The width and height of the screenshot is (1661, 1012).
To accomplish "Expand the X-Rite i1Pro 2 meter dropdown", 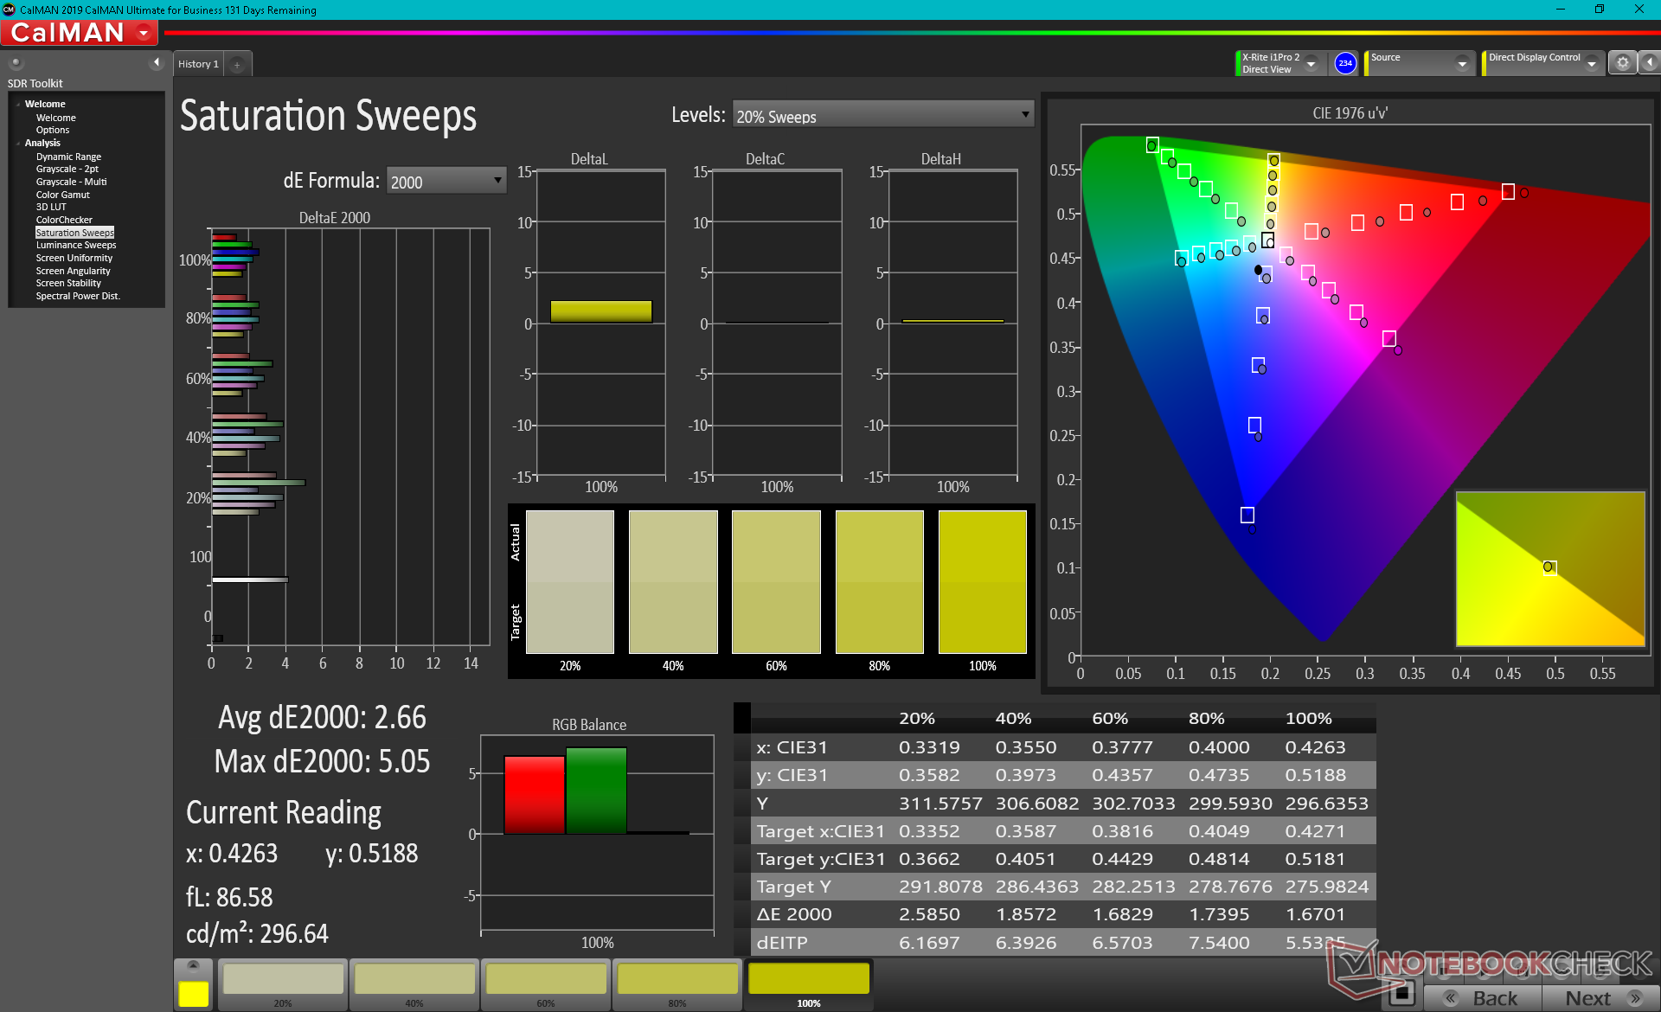I will (x=1311, y=63).
